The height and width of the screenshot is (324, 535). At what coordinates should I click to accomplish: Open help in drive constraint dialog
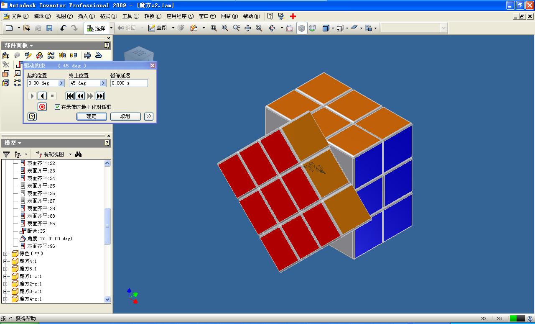coord(32,116)
